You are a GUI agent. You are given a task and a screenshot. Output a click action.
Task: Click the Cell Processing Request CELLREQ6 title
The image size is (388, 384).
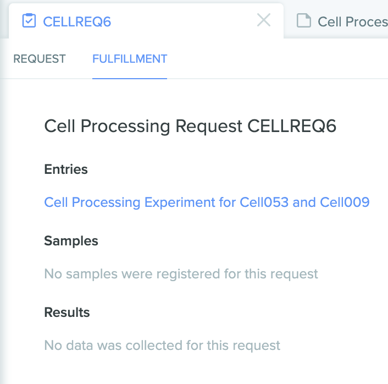tap(190, 127)
